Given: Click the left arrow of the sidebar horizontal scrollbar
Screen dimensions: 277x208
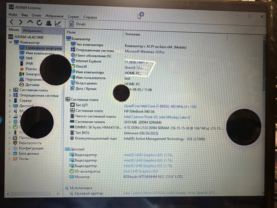Looking at the screenshot, I should [8, 194].
